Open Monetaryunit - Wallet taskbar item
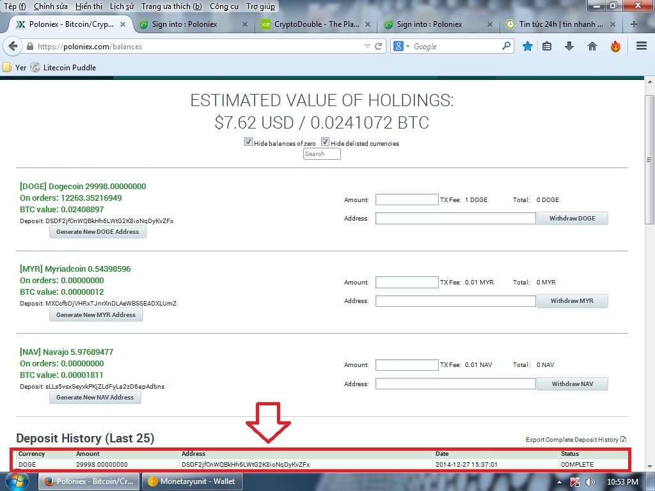The height and width of the screenshot is (491, 655). click(193, 481)
